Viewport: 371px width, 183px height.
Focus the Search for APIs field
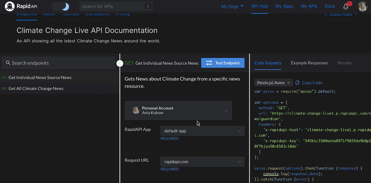point(116,6)
